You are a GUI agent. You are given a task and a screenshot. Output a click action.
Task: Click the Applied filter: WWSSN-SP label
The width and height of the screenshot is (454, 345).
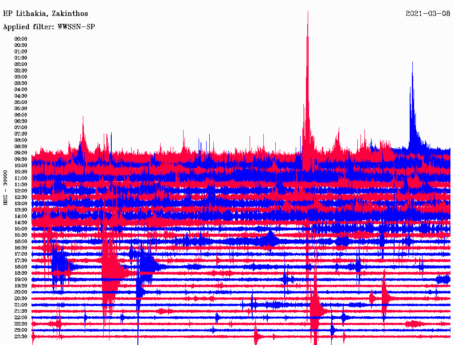coord(49,27)
